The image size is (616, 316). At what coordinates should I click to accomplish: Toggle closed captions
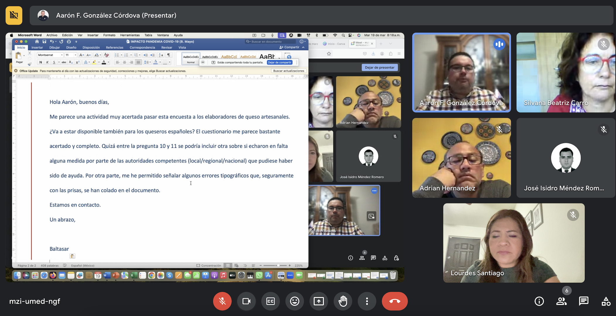(270, 301)
